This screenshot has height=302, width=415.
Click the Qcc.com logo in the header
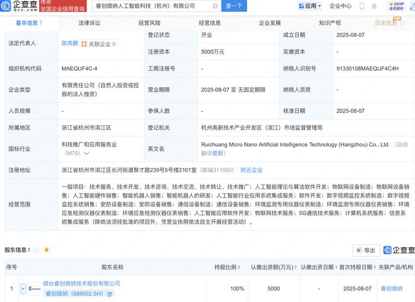point(19,5)
